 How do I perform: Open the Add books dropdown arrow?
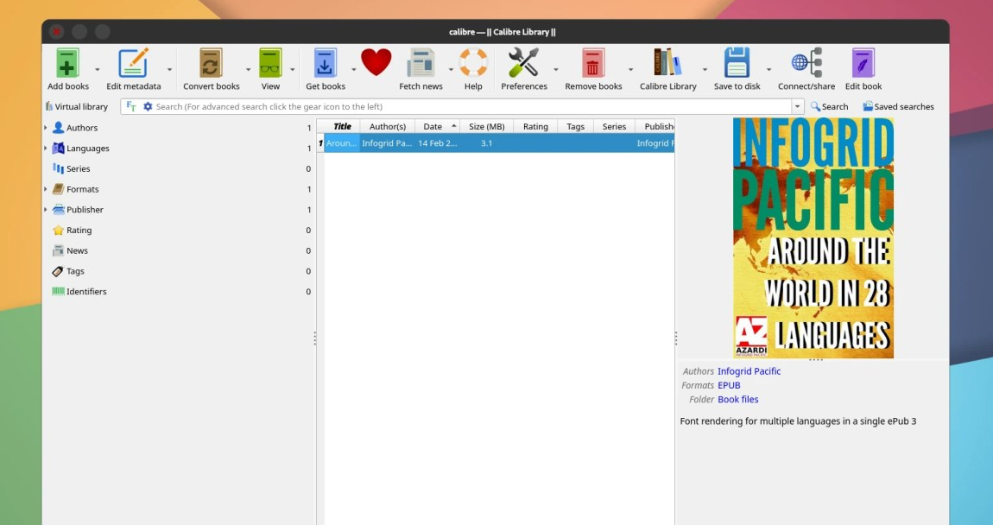point(97,70)
